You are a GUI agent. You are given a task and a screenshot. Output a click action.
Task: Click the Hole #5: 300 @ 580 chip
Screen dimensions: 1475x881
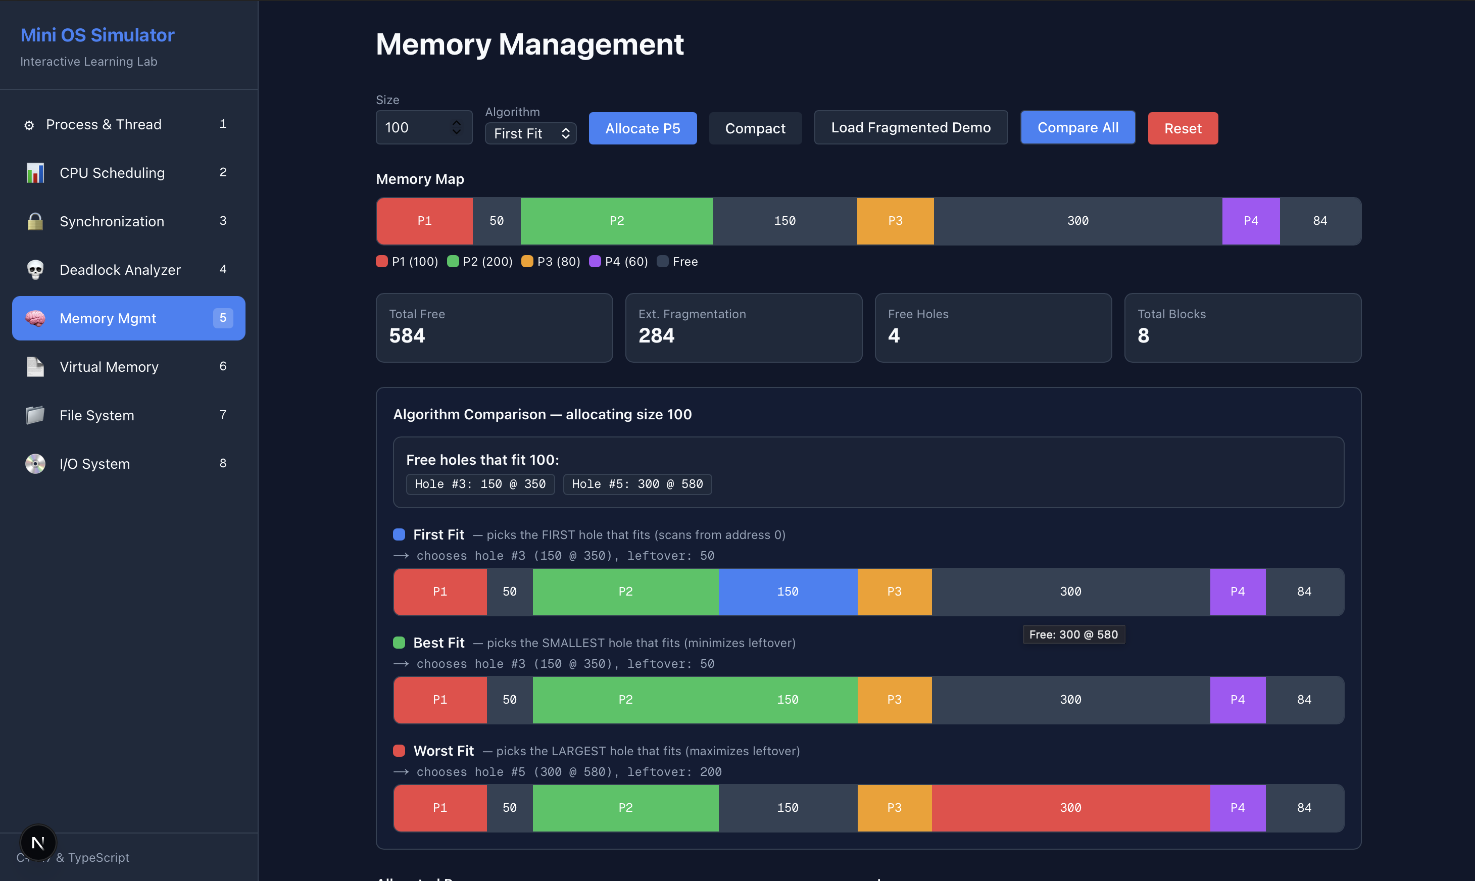637,484
